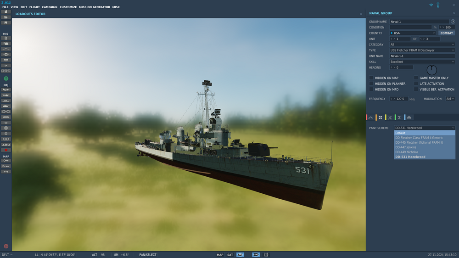Image resolution: width=459 pixels, height=258 pixels.
Task: Switch to SAT view mode
Action: click(x=230, y=255)
